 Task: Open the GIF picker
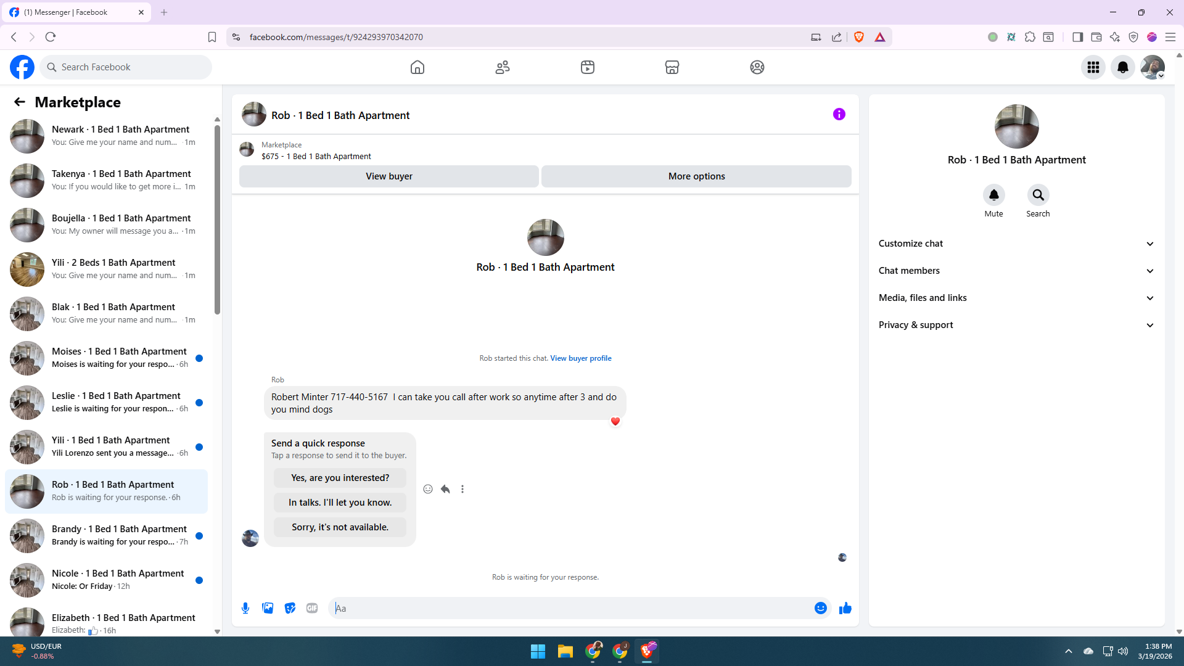click(312, 608)
